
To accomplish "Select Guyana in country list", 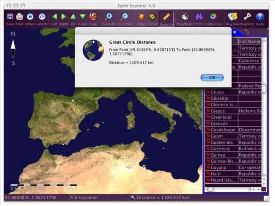I will pyautogui.click(x=222, y=167).
